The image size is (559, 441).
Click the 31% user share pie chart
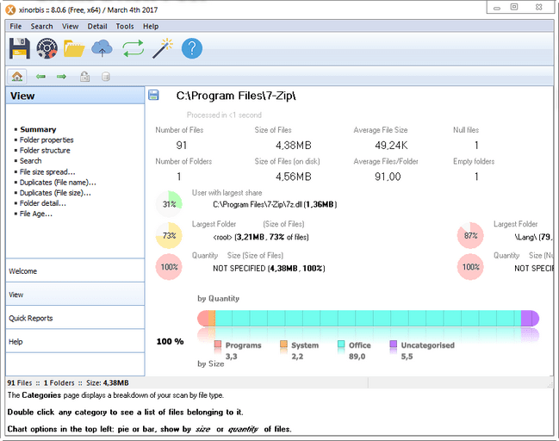click(169, 204)
